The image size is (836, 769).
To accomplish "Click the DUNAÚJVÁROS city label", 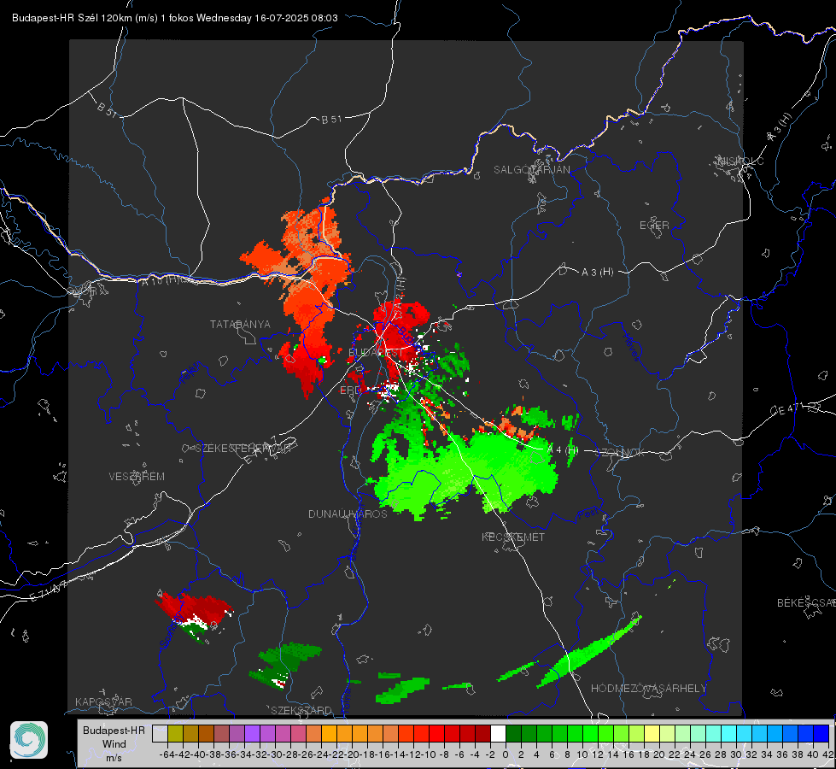I will click(348, 514).
